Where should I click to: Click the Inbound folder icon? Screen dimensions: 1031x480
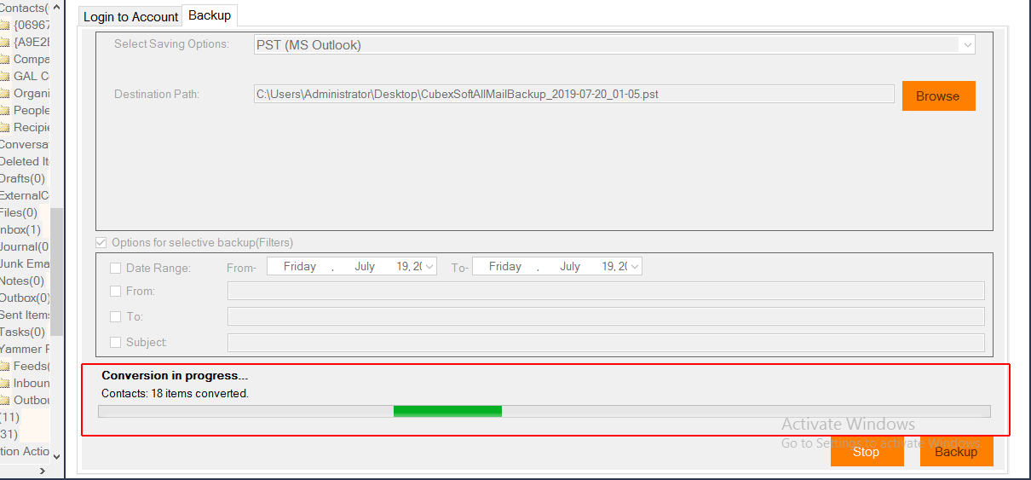tap(5, 384)
